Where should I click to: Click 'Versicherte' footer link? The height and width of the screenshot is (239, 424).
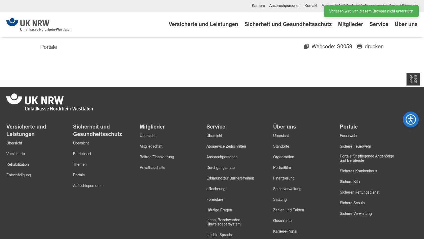pyautogui.click(x=16, y=154)
